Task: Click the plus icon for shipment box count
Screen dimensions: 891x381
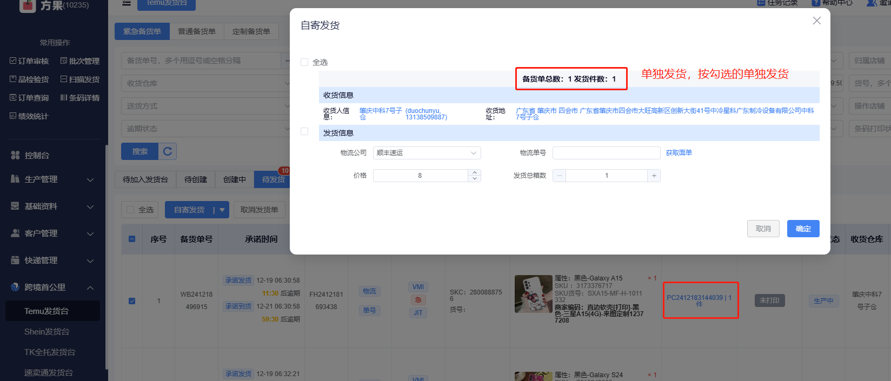Action: click(654, 176)
